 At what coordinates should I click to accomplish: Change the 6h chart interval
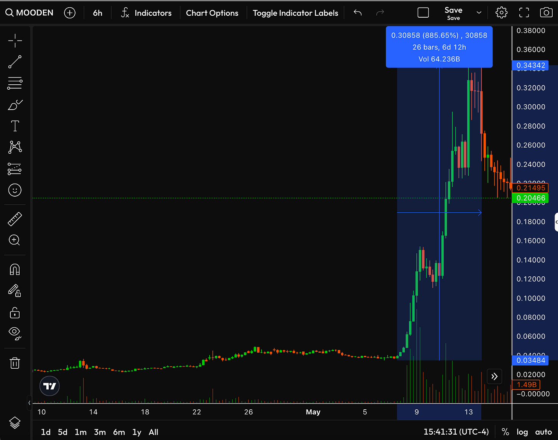pyautogui.click(x=98, y=13)
